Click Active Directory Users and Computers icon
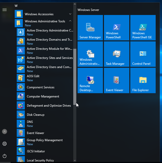This screenshot has width=162, height=163. [21, 69]
